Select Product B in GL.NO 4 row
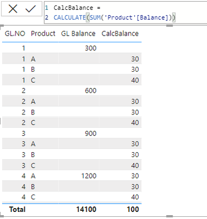207x219 pixels. 33,187
